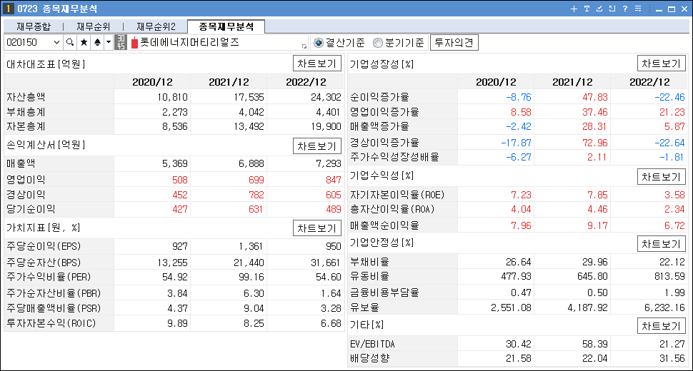Switch to the 재무순위2 tab
The image size is (693, 371).
coord(156,27)
